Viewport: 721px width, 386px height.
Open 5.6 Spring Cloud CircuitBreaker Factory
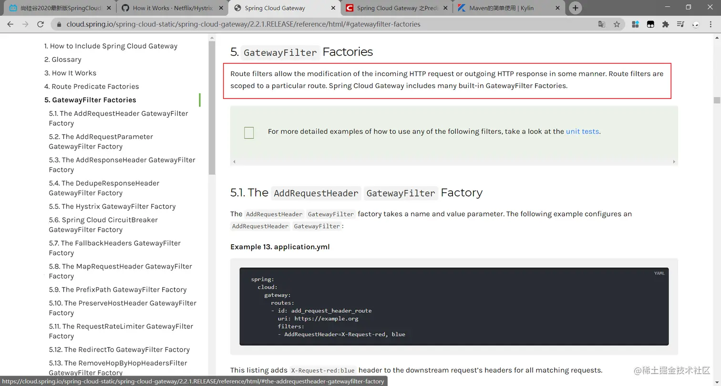(x=103, y=225)
